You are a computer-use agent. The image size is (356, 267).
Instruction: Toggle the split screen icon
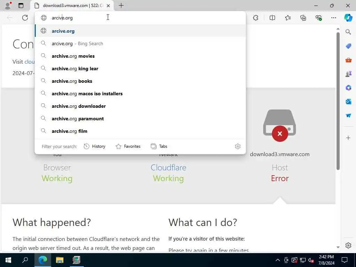tap(272, 18)
